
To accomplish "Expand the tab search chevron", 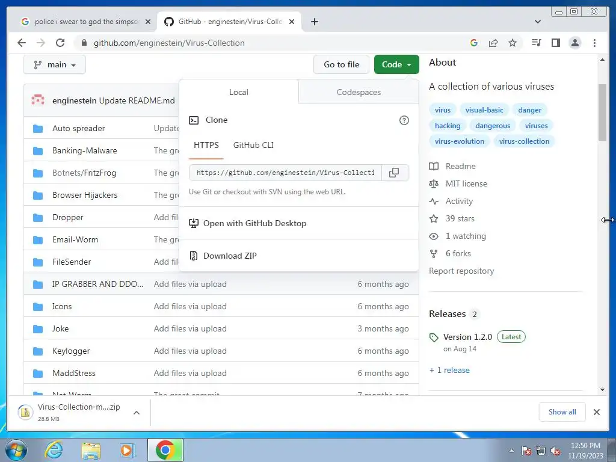I will 538,22.
